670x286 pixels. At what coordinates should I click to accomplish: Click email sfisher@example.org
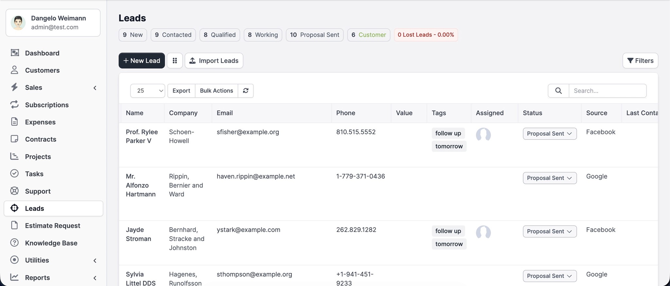248,132
